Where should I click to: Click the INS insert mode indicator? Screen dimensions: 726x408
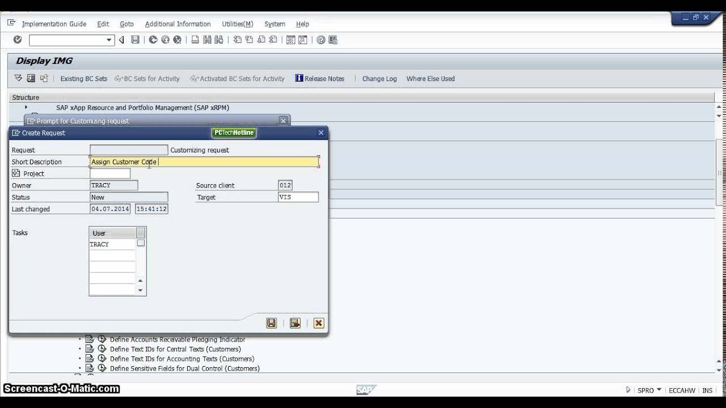tap(707, 390)
